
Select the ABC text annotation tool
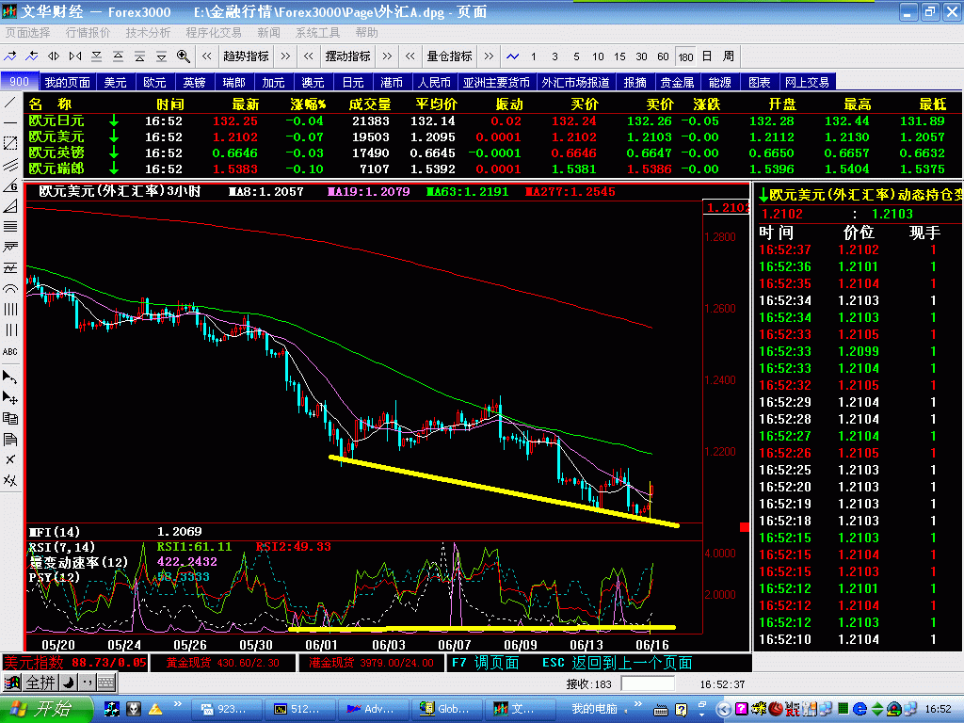tap(10, 352)
